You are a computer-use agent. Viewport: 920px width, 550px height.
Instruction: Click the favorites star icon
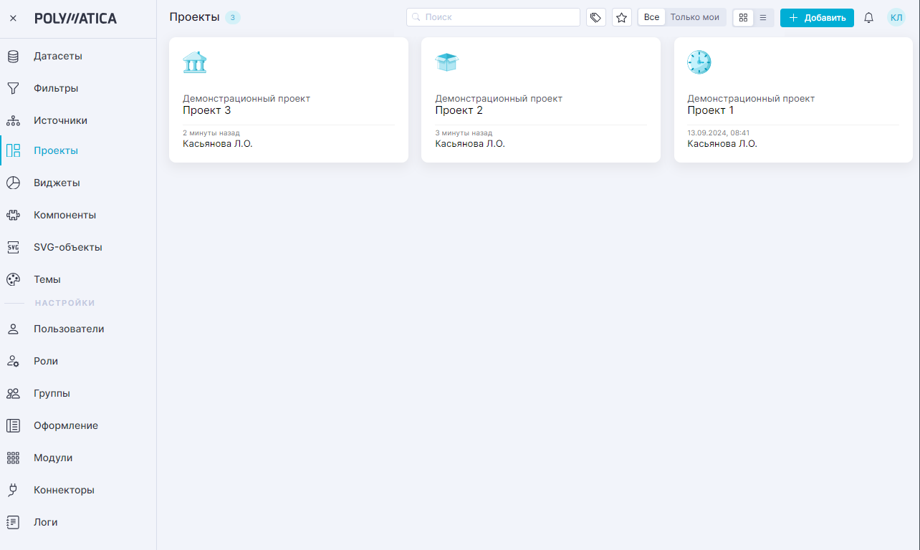[622, 17]
